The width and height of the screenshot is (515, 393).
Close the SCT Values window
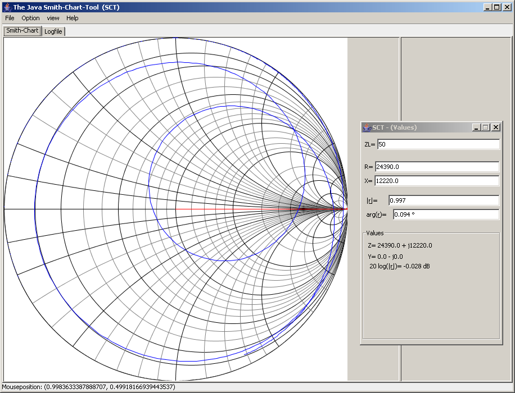(496, 127)
